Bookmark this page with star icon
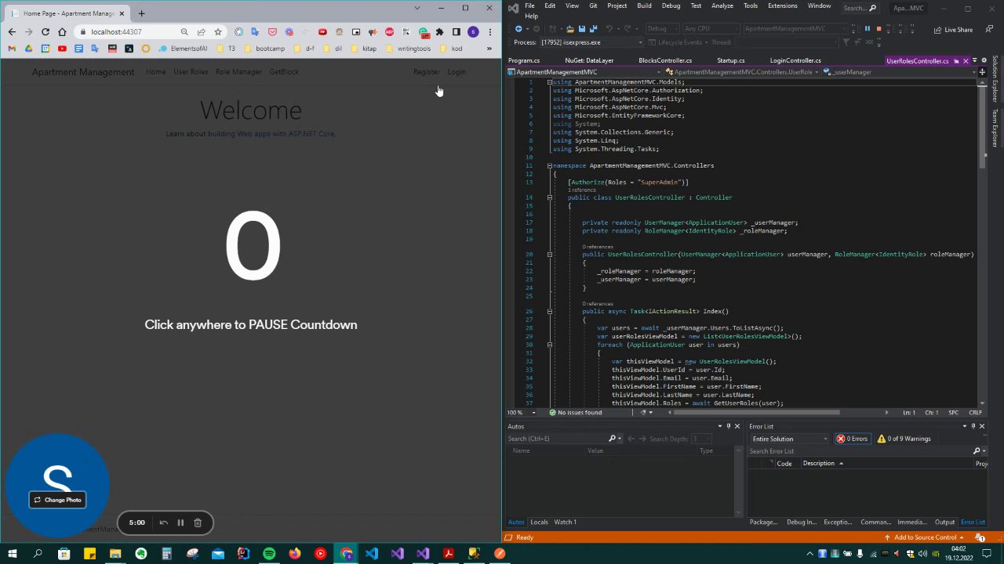 (x=218, y=32)
